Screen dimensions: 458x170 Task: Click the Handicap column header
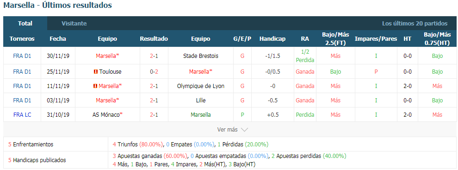tap(272, 38)
